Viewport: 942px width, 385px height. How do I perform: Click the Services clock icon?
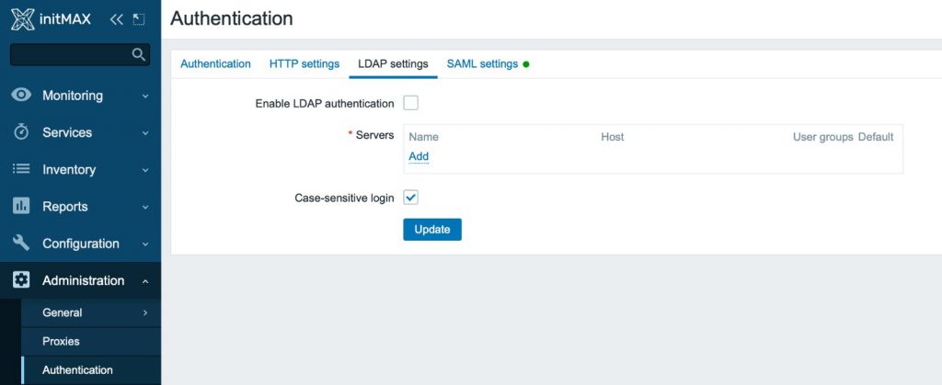[x=21, y=132]
